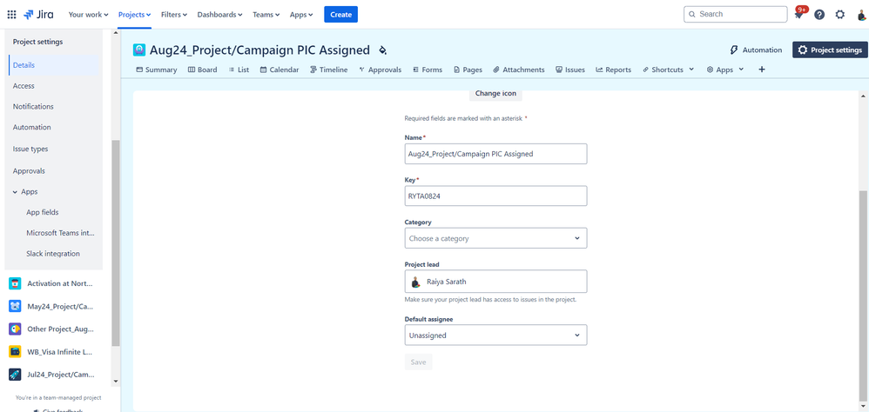Open the Forms tab
The height and width of the screenshot is (412, 869).
(427, 70)
